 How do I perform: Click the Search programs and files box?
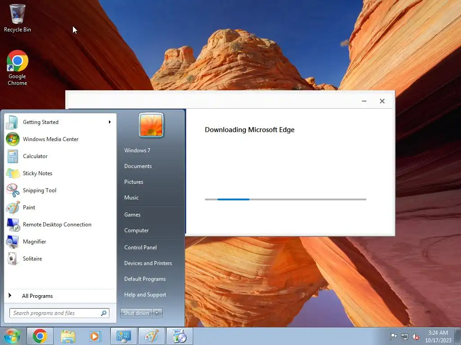(59, 313)
